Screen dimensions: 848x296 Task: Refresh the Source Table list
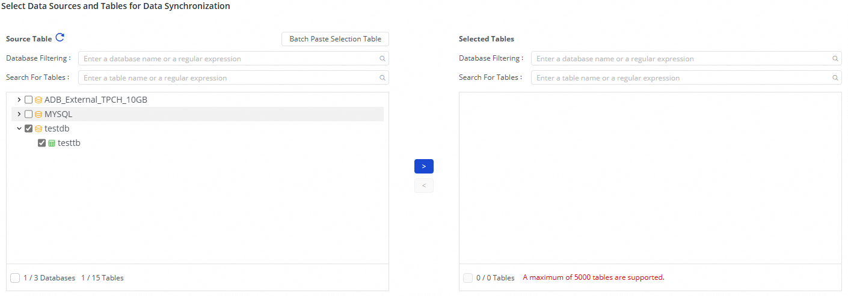60,38
